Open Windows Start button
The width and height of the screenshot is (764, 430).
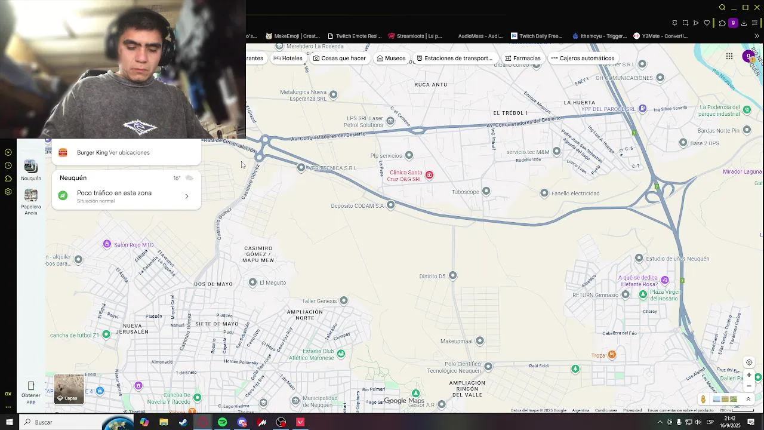[x=9, y=422]
